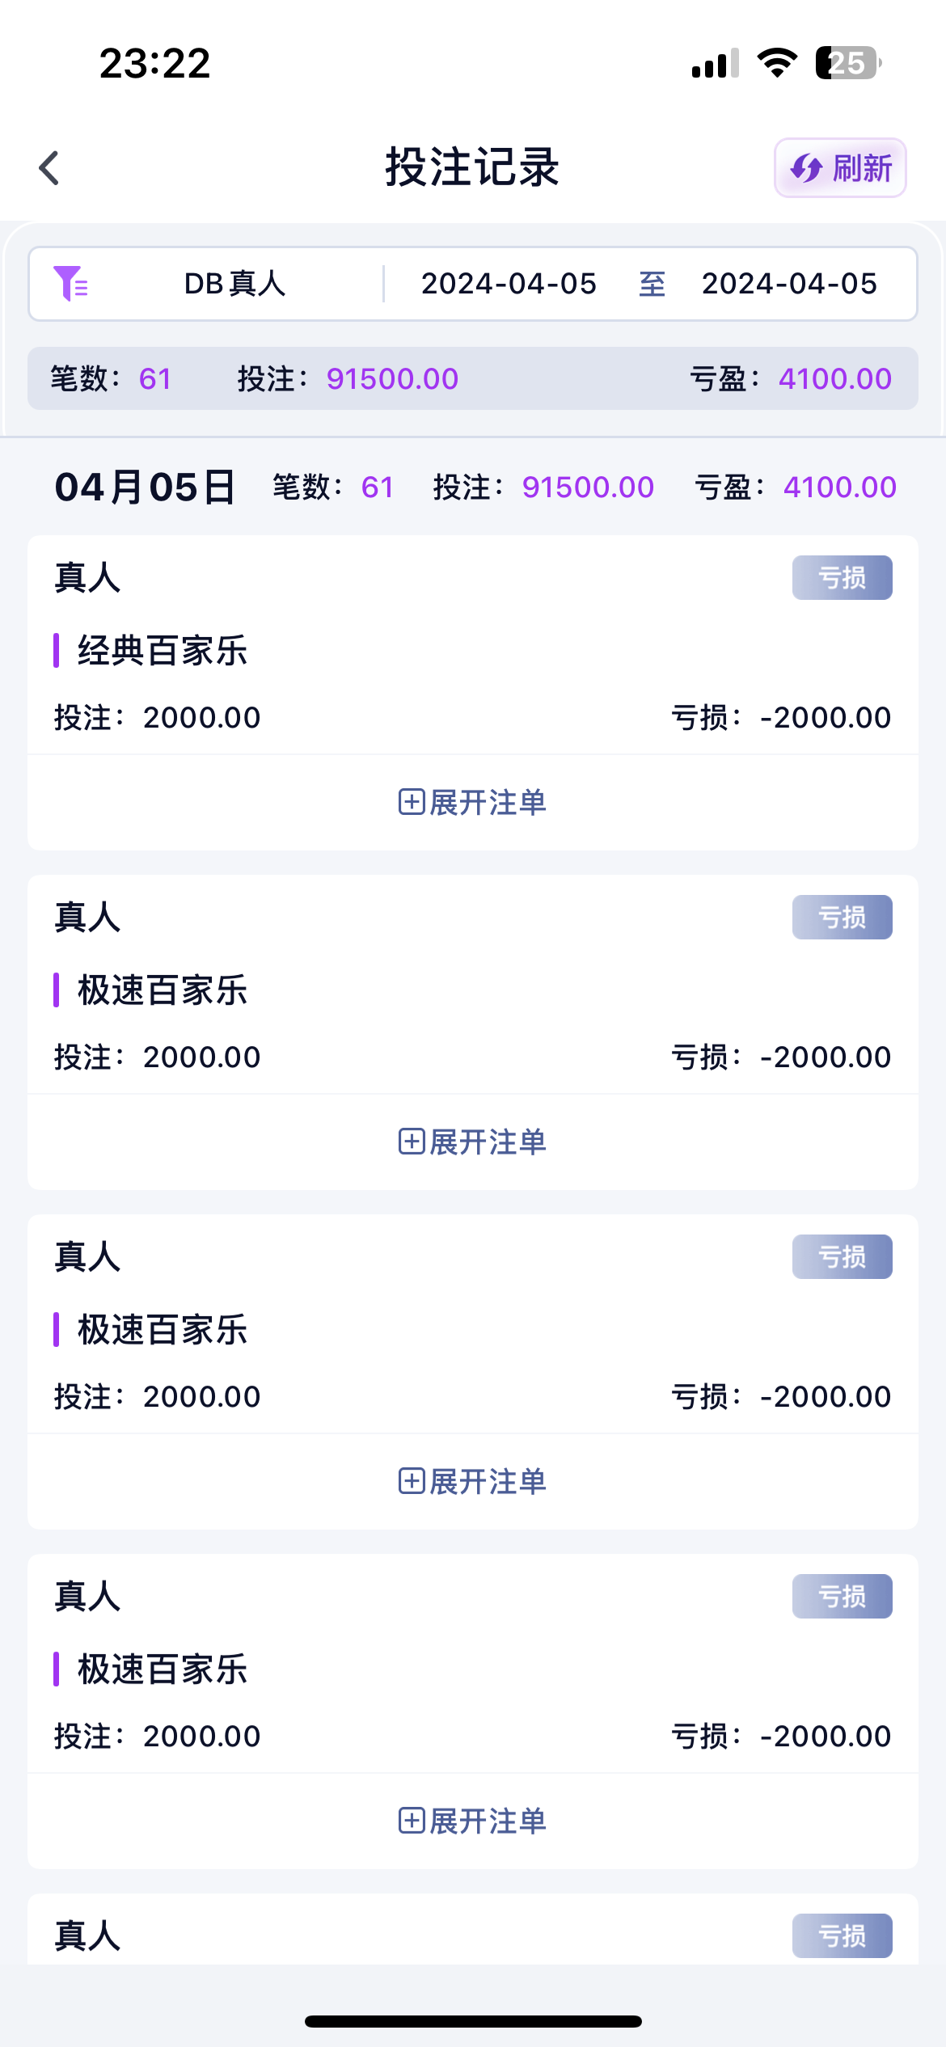Tap 亏损 badge on 经典百家乐 record
946x2047 pixels.
(x=842, y=578)
